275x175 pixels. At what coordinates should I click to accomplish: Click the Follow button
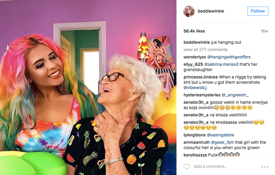click(x=258, y=11)
